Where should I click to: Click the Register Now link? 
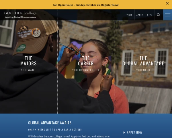click(110, 5)
